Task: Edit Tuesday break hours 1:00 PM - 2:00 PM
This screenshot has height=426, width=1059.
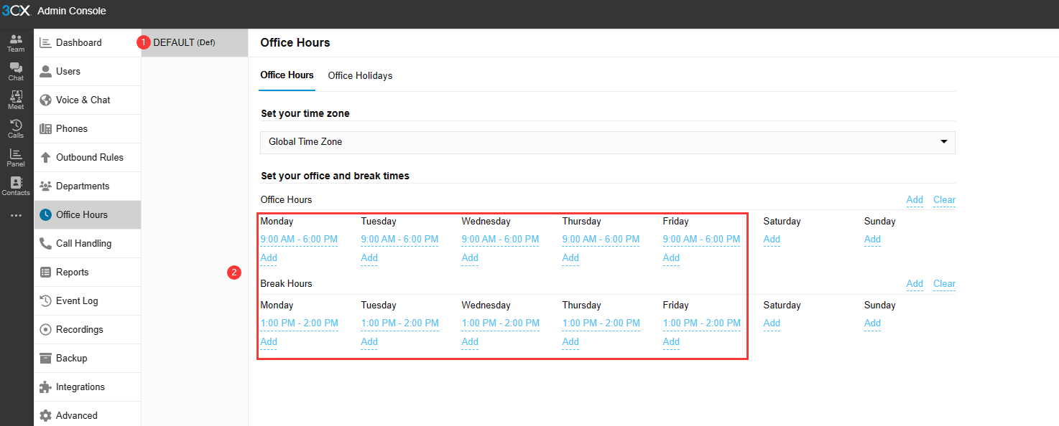Action: [399, 323]
